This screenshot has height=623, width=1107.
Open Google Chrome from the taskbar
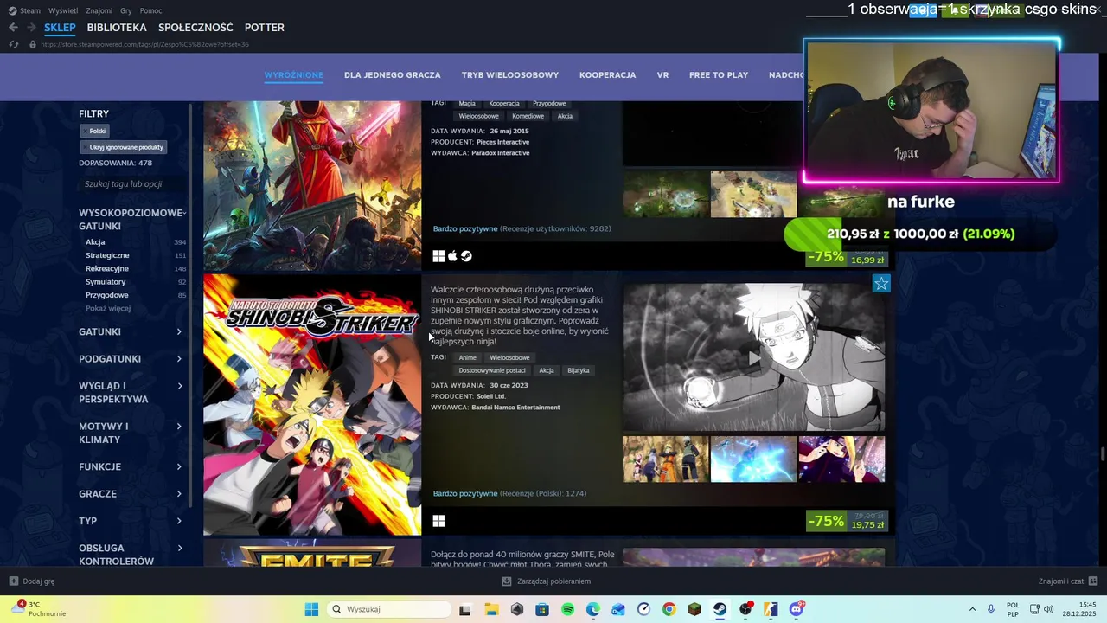(669, 609)
